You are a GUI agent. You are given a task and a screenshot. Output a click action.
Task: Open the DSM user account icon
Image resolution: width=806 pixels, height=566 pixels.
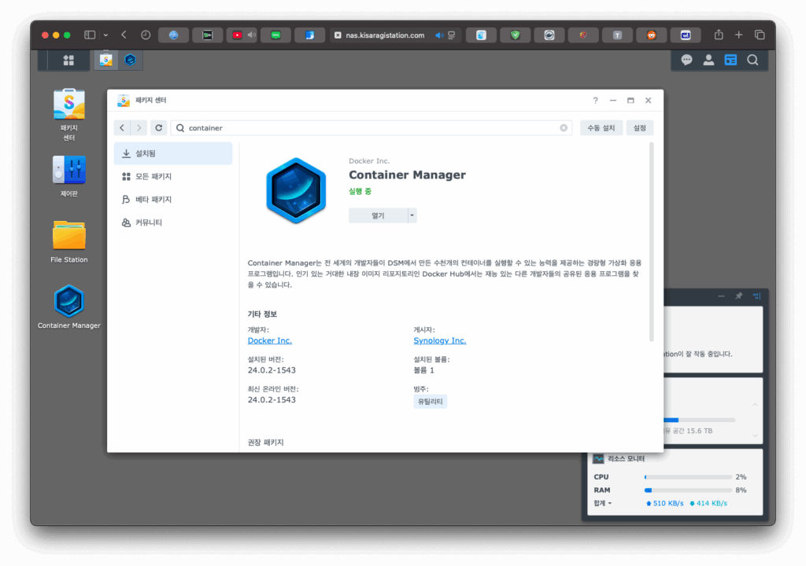pyautogui.click(x=708, y=60)
